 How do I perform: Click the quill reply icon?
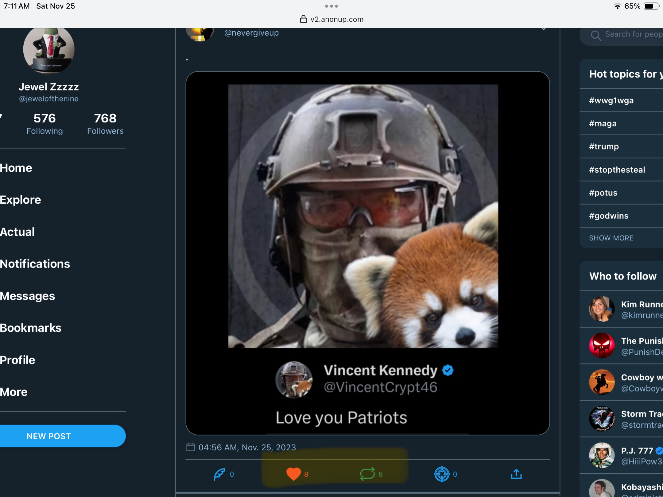219,474
